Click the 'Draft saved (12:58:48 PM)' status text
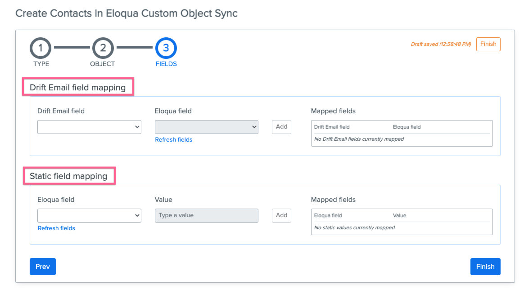 tap(441, 44)
